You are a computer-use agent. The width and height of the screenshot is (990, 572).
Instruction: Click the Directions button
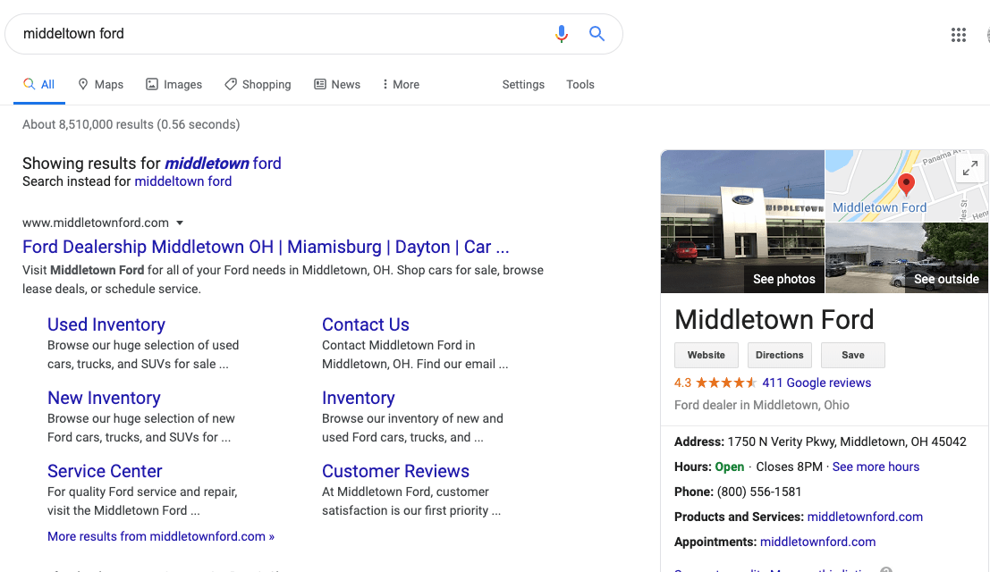point(780,355)
